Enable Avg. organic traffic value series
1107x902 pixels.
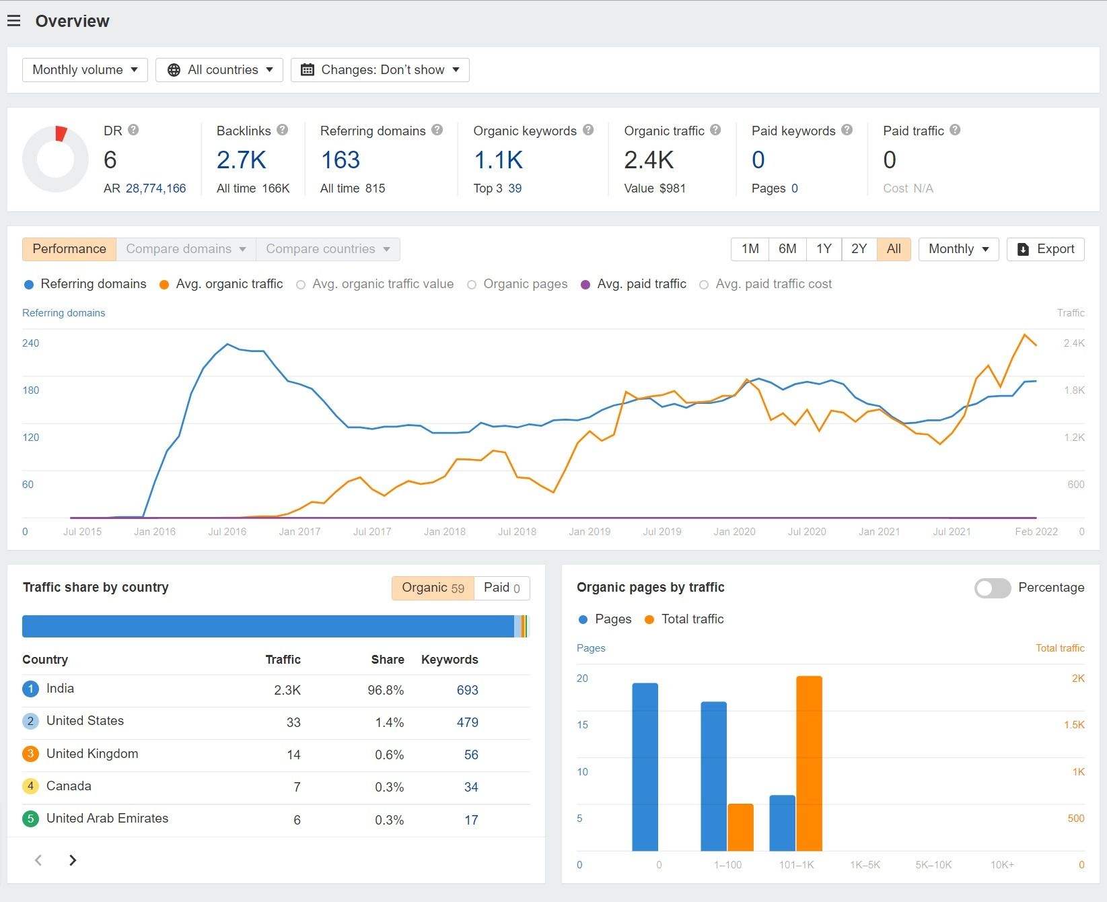(375, 284)
